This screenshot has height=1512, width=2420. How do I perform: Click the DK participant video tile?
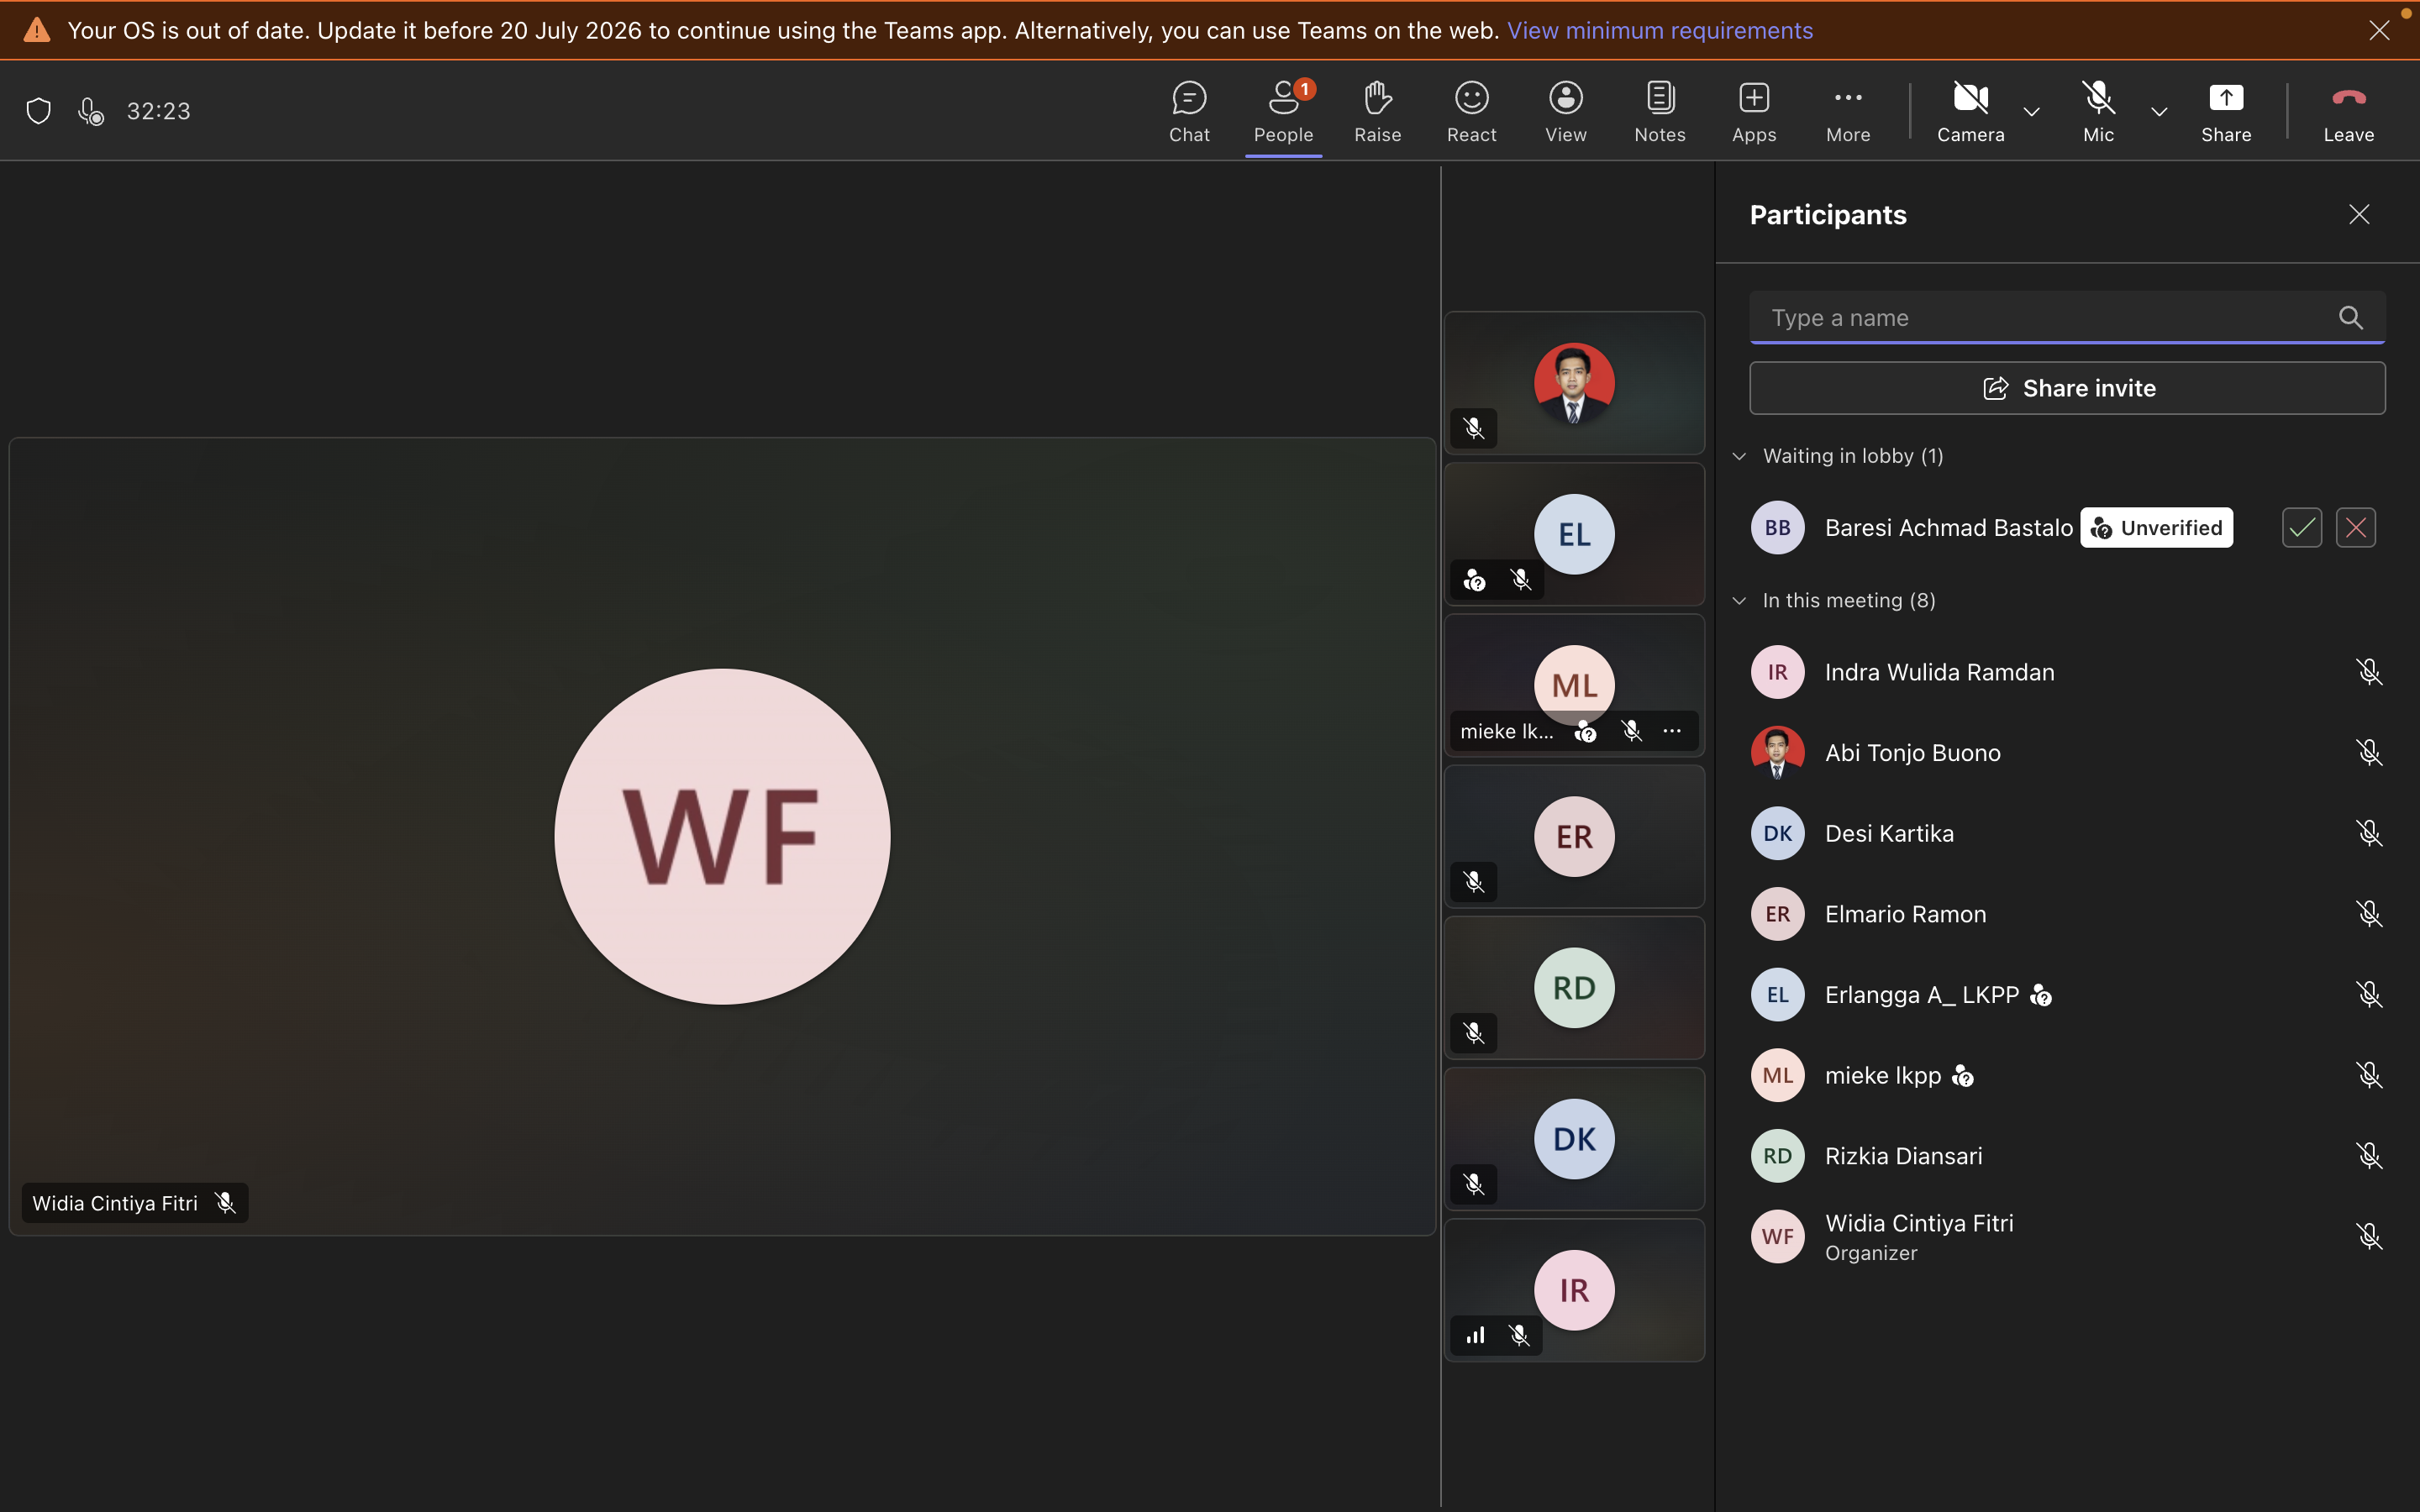[x=1574, y=1138]
